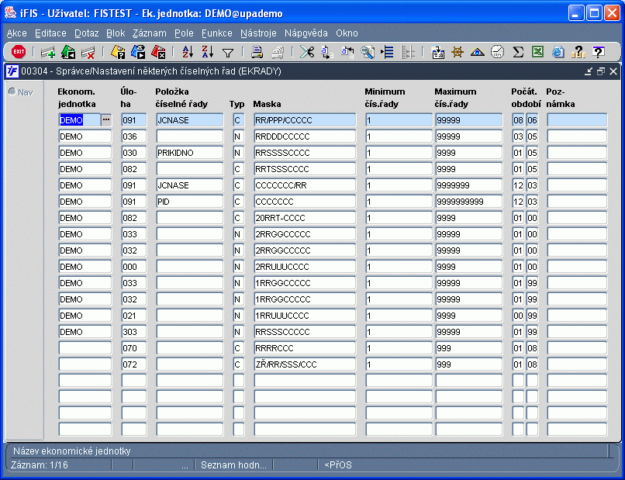Click the question mark window help icon
The height and width of the screenshot is (480, 625).
coord(599,52)
